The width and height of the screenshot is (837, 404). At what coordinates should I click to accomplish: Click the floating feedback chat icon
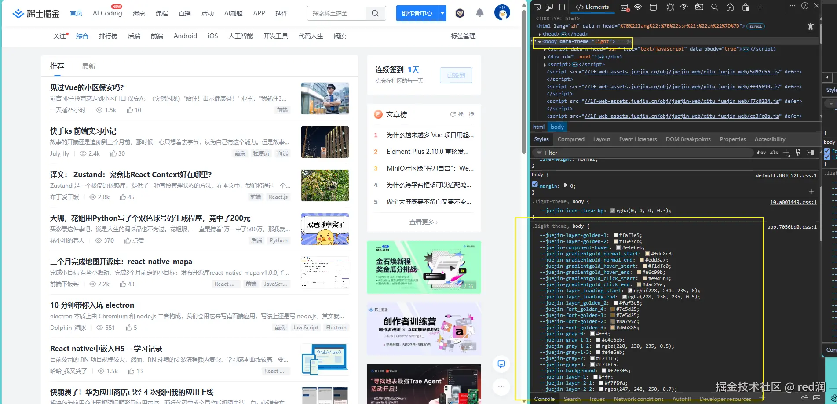[x=501, y=364]
